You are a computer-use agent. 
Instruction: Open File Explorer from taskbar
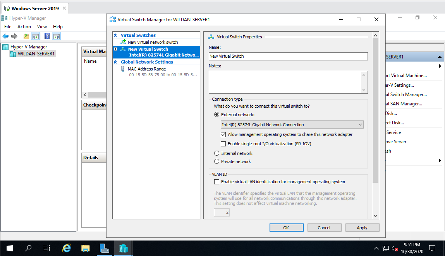(86, 248)
